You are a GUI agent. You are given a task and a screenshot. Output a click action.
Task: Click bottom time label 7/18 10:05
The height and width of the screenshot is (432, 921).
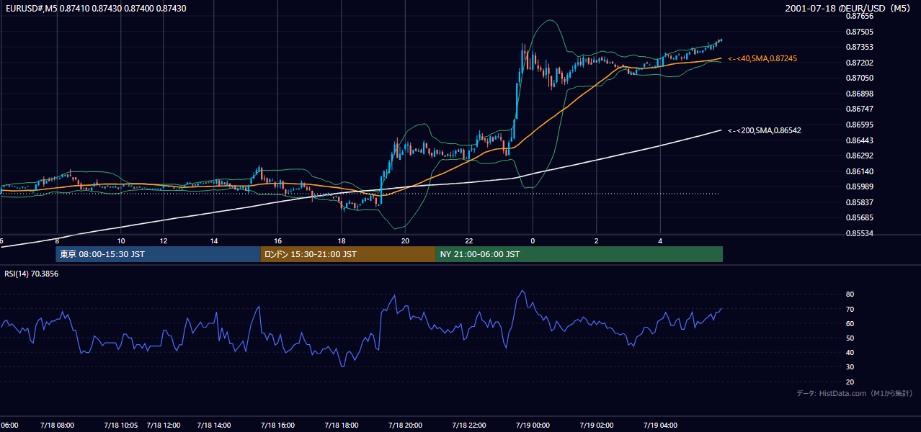tap(121, 425)
